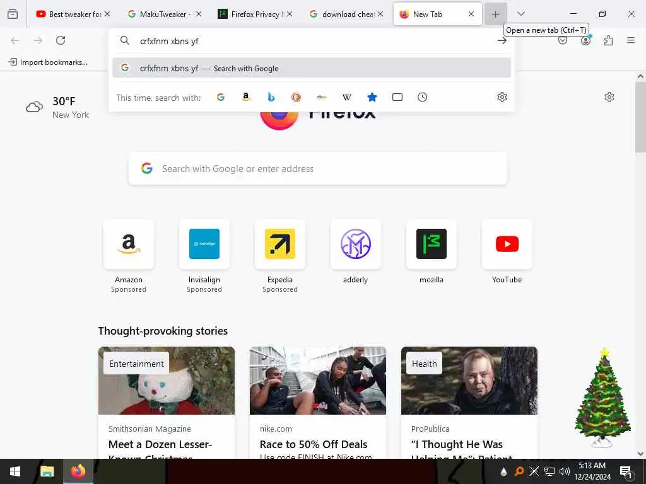646x484 pixels.
Task: Submit search with the go arrow
Action: coord(502,40)
